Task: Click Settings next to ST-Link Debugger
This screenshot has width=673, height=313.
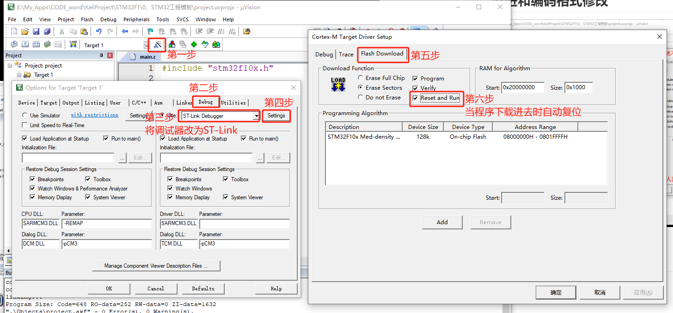Action: (x=276, y=116)
